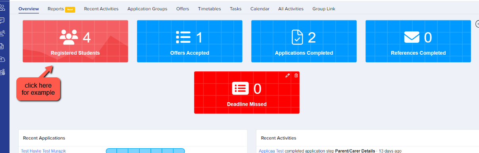Open the Test Haylie Test Murazik application link

coord(43,151)
